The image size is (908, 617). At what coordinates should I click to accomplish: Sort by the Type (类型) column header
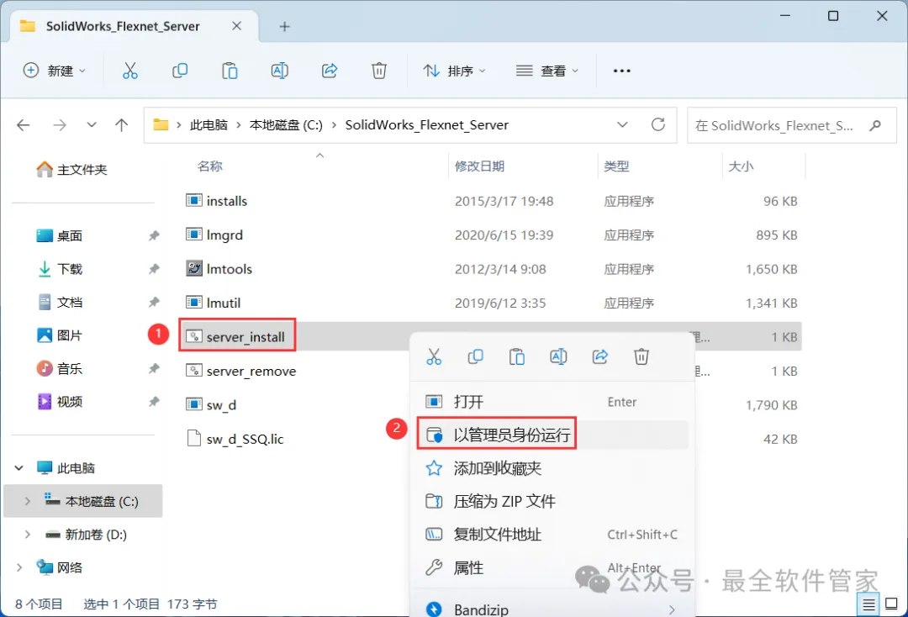(616, 166)
